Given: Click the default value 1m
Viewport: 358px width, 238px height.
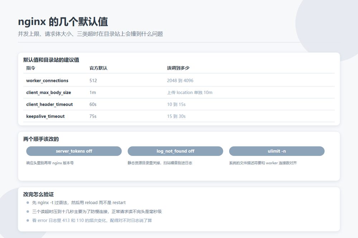Looking at the screenshot, I should pyautogui.click(x=93, y=92).
